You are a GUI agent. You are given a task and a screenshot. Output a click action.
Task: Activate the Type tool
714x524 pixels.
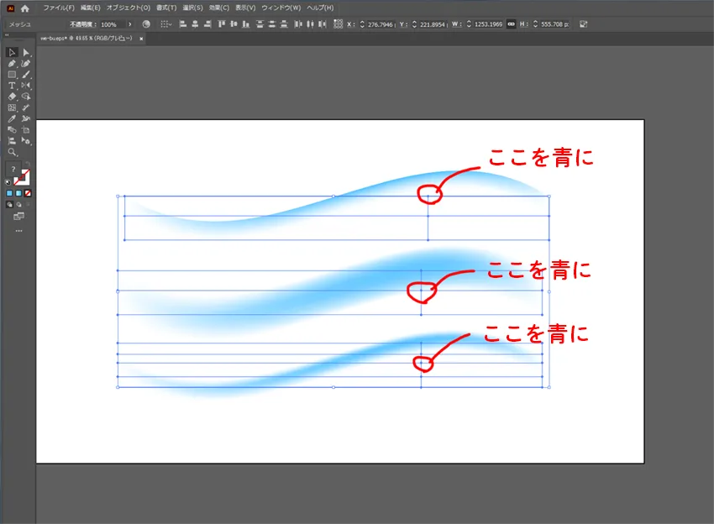[12, 86]
